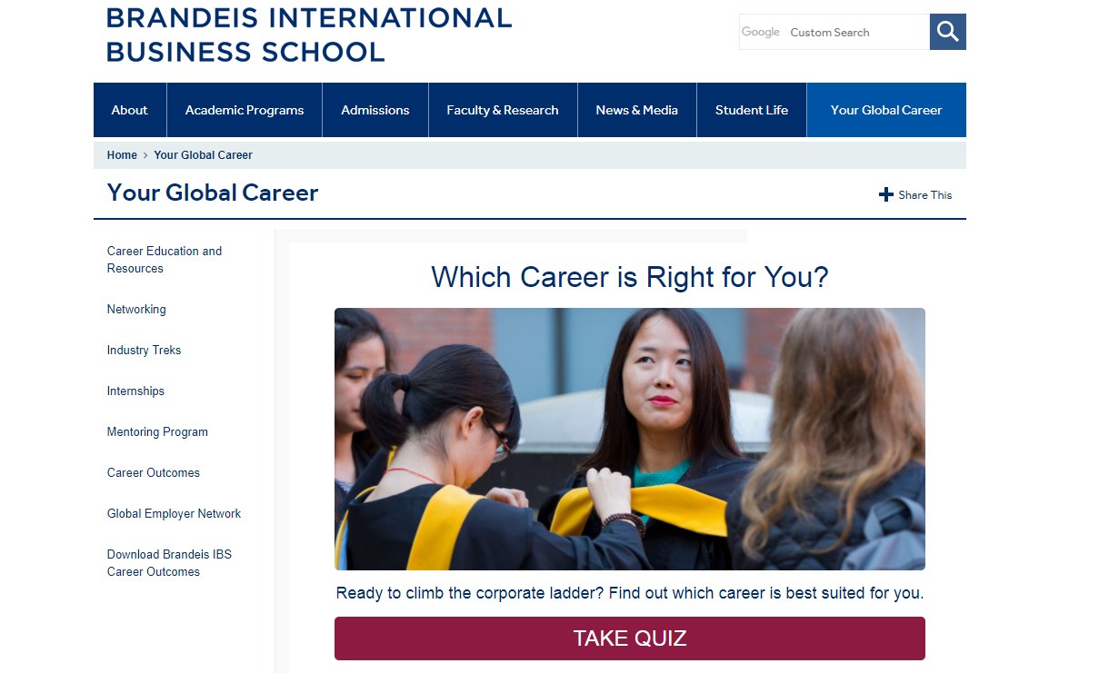Select Faculty & Research in navigation
The height and width of the screenshot is (673, 1099).
point(503,110)
